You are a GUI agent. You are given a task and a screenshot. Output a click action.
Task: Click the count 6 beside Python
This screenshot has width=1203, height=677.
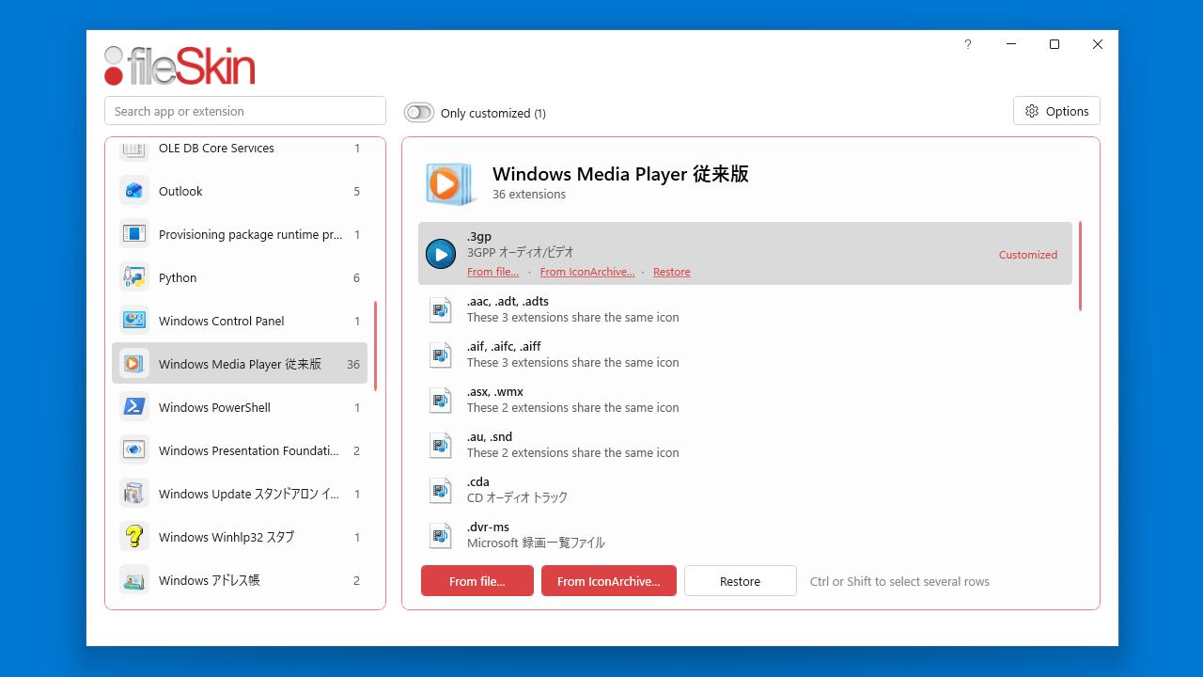click(356, 277)
